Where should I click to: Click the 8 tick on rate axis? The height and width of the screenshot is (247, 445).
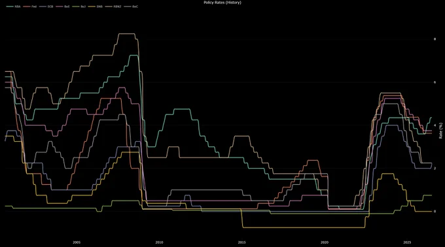point(435,39)
